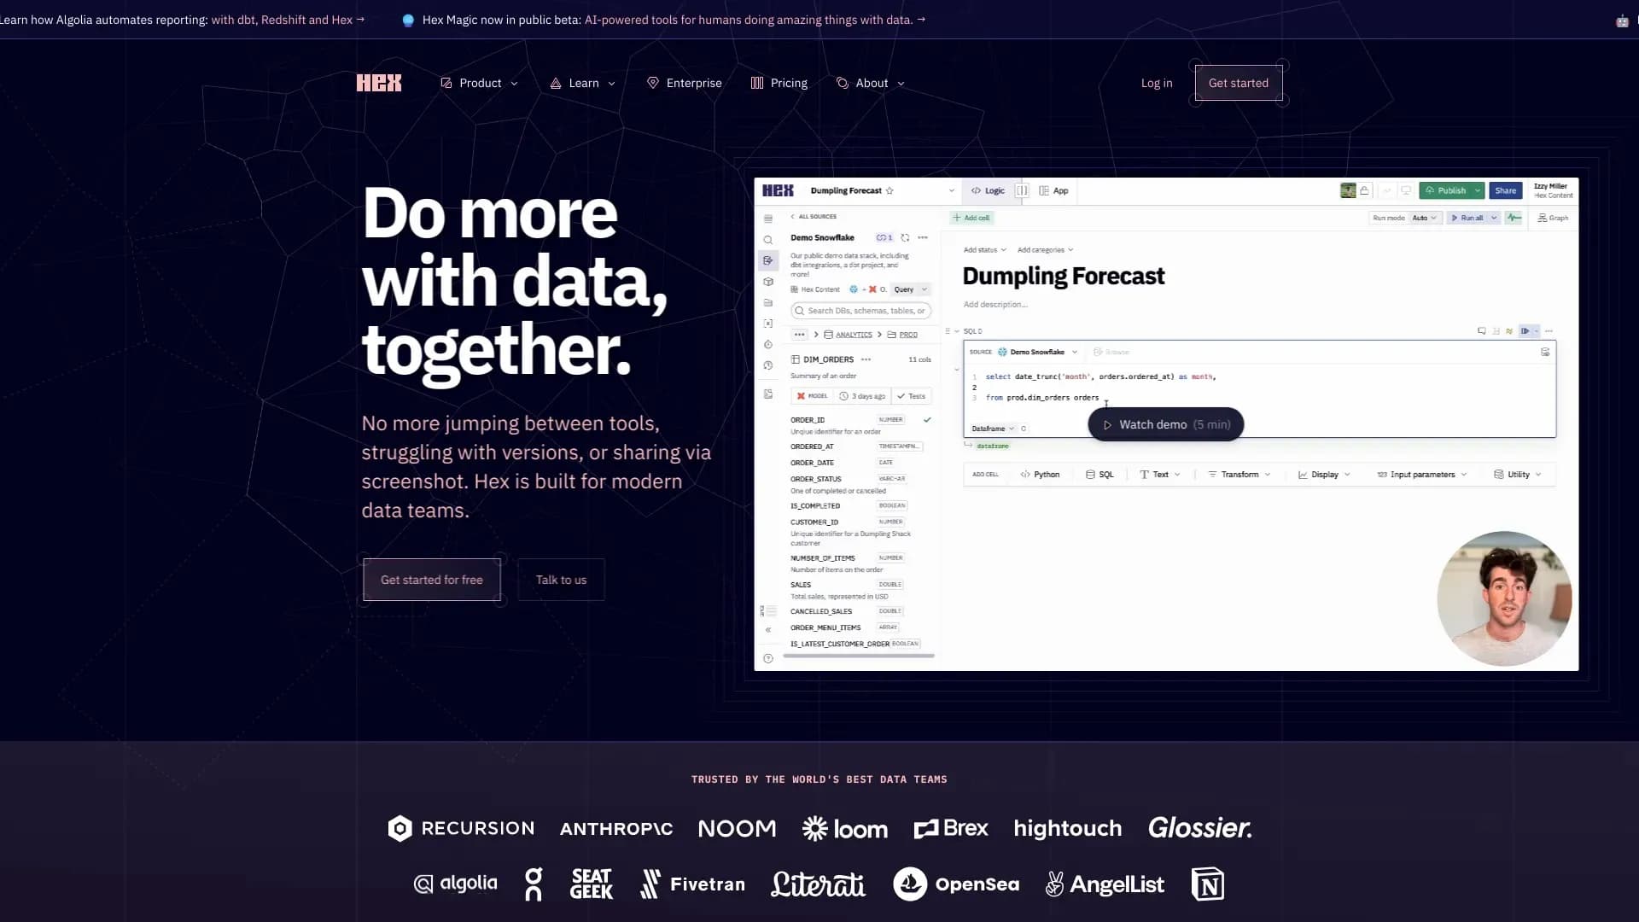This screenshot has width=1639, height=922.
Task: Open the DIM_ORDERS more options dots
Action: pos(866,359)
